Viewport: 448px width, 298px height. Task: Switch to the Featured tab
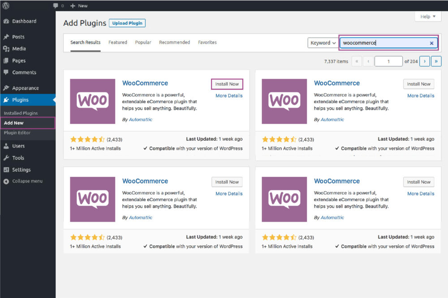click(x=118, y=42)
